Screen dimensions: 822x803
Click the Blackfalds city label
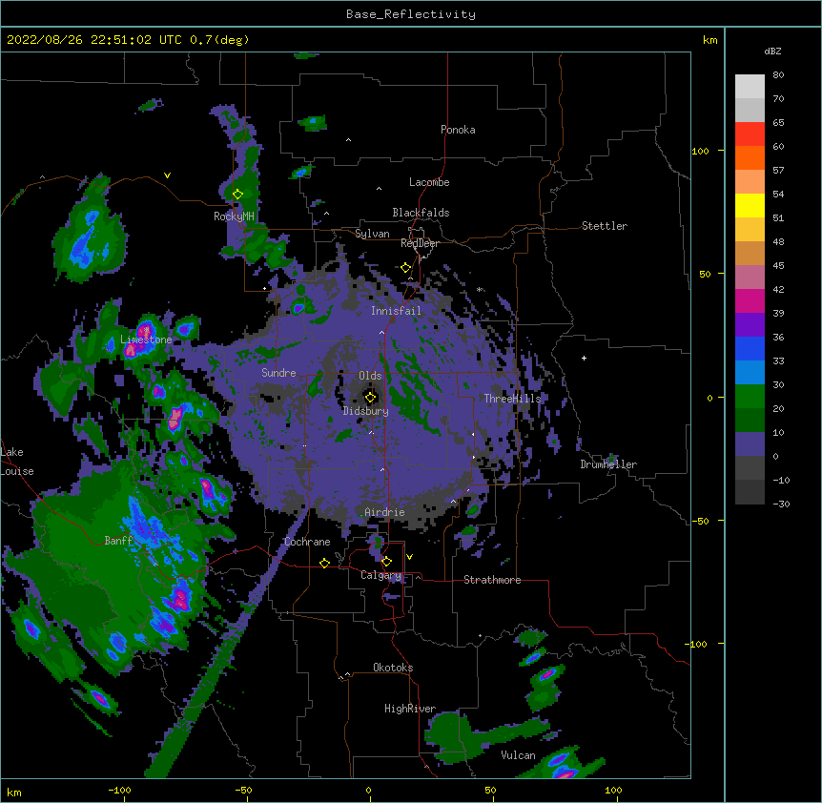click(x=421, y=213)
